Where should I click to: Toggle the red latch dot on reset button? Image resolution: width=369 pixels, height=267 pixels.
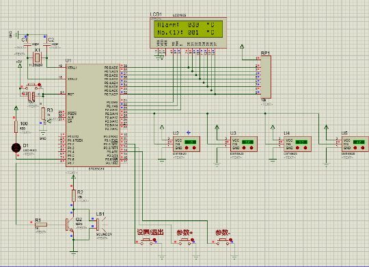tap(40, 84)
